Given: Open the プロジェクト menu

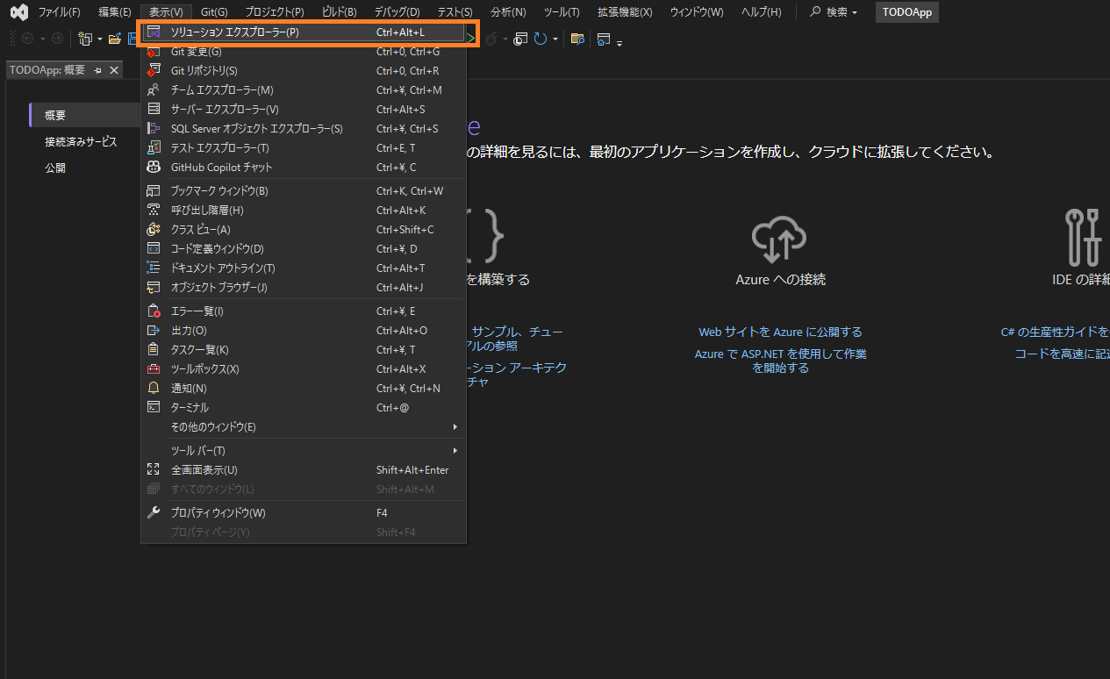Looking at the screenshot, I should 275,12.
